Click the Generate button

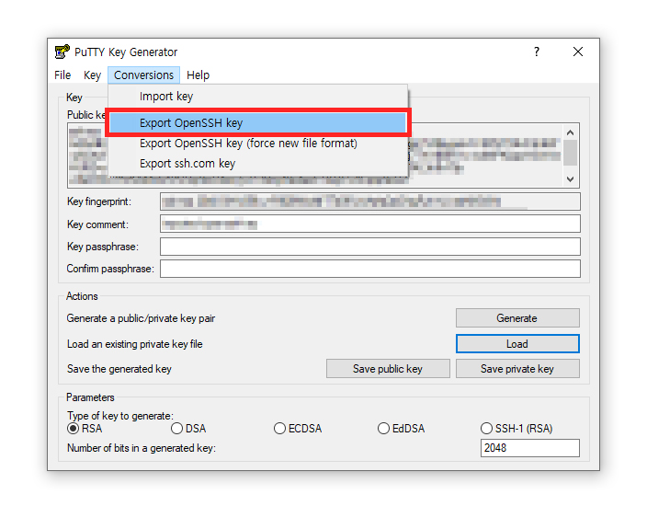click(517, 318)
